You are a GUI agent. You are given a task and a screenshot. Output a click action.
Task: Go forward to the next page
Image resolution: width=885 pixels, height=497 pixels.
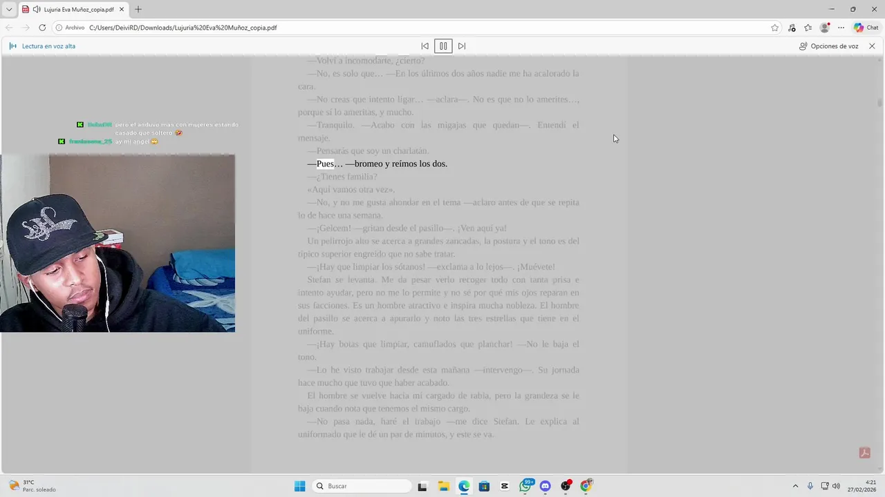pyautogui.click(x=26, y=28)
